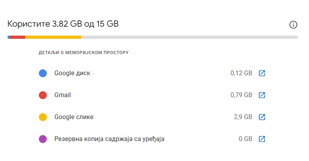Select the Gmail storage label

62,95
